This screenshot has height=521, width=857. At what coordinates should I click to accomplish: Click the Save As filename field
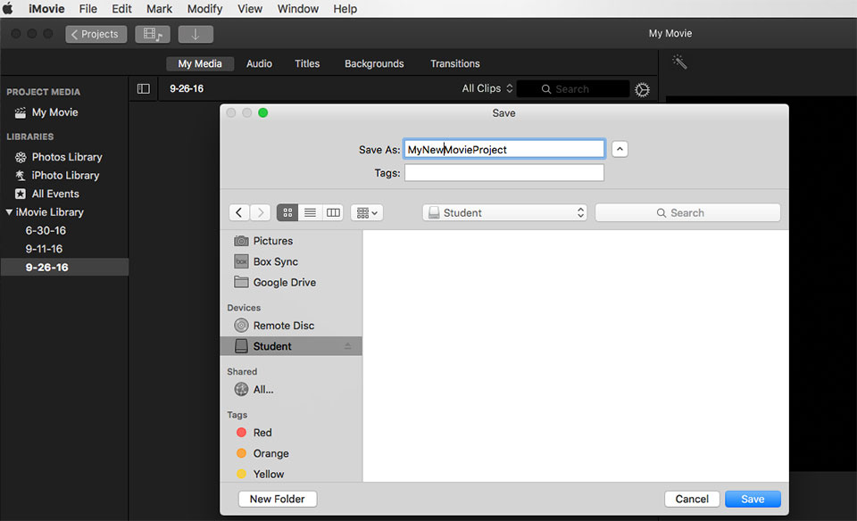click(504, 149)
